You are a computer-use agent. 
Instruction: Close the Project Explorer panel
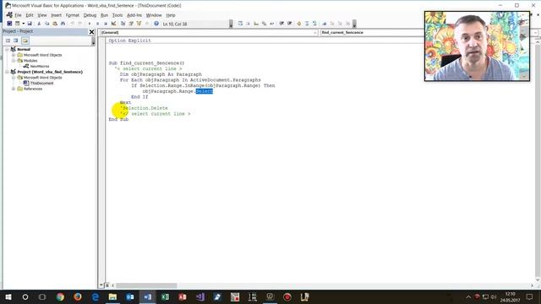[91, 32]
